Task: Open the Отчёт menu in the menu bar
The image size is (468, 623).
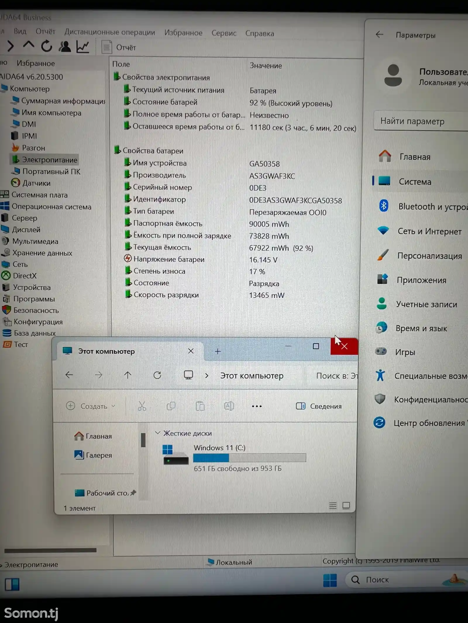Action: pos(45,32)
